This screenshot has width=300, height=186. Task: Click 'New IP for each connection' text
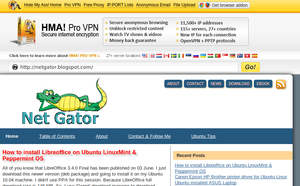tap(208, 35)
